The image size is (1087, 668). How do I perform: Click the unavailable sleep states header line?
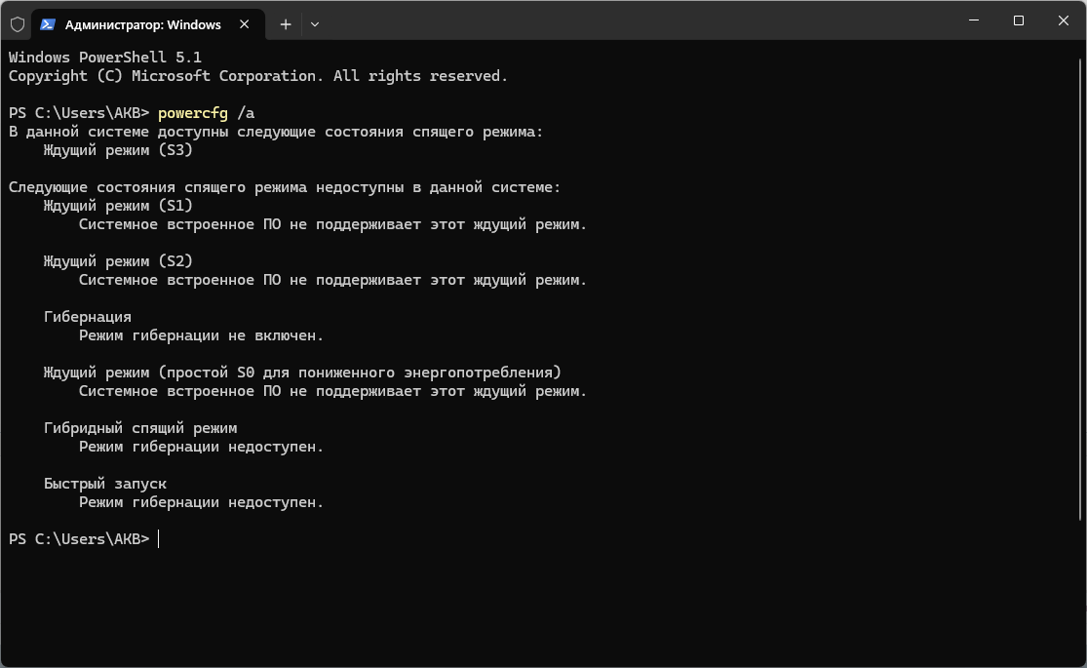tap(285, 187)
